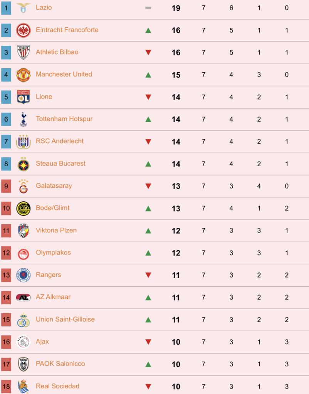Click the Tottenham Hotspur cockerel logo
309x394 pixels.
[24, 119]
